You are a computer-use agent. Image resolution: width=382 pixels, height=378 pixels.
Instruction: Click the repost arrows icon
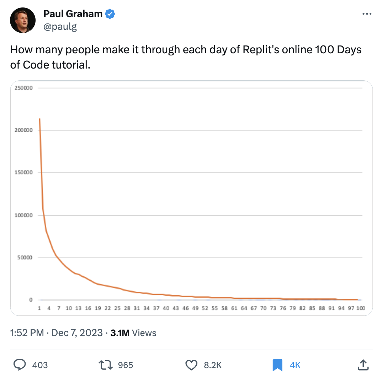tap(106, 365)
